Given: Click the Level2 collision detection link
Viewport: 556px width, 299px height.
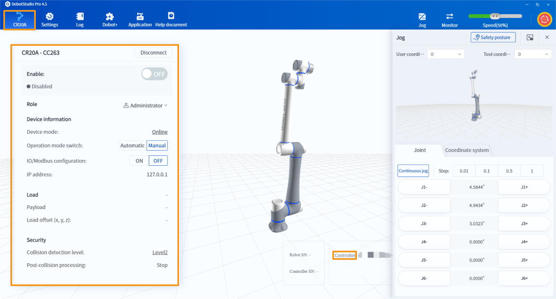Looking at the screenshot, I should (160, 252).
